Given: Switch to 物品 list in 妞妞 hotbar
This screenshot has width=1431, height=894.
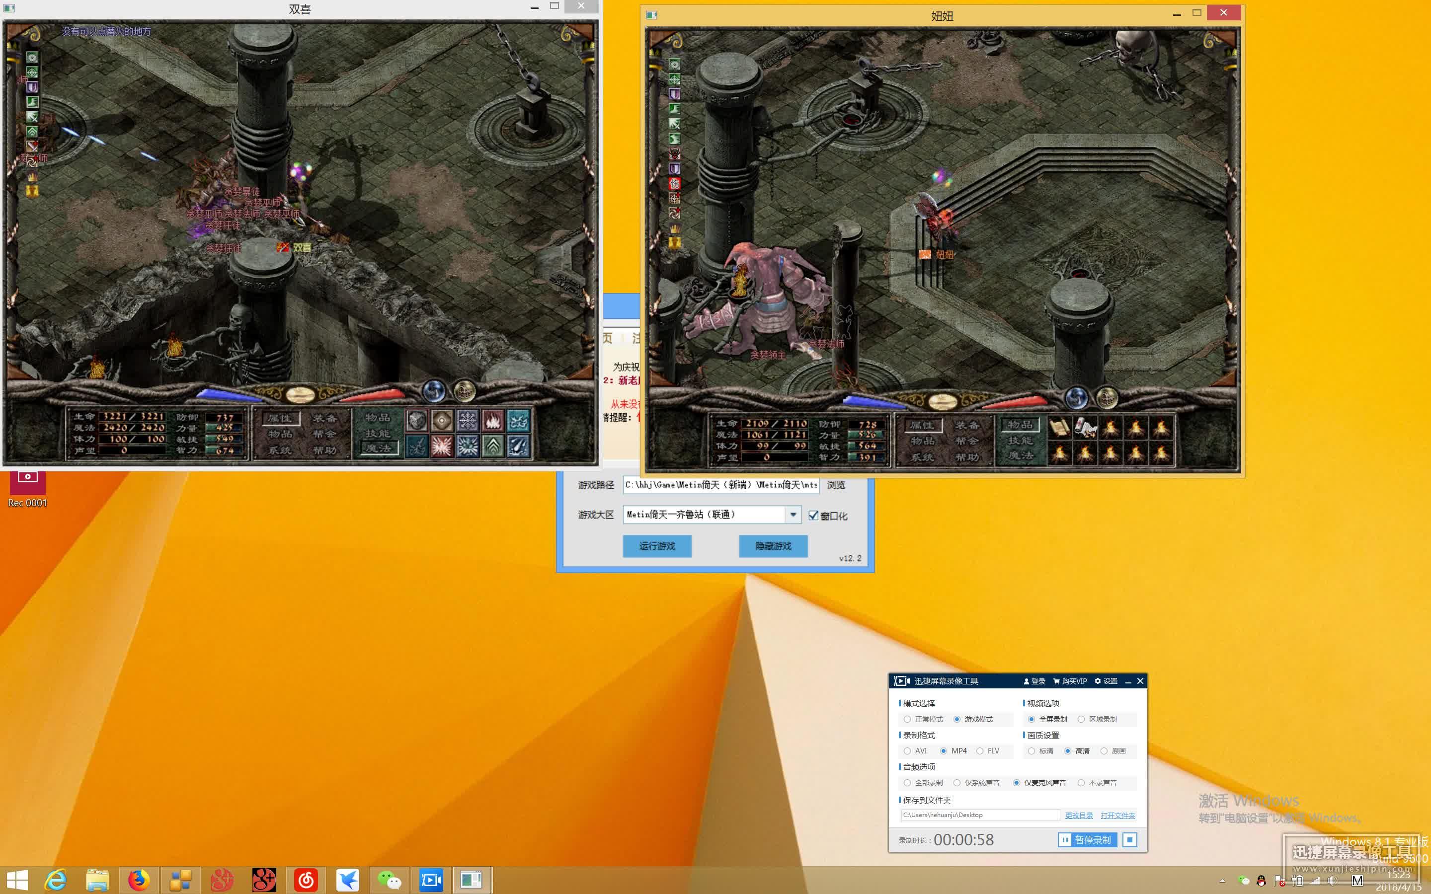Looking at the screenshot, I should 1021,425.
